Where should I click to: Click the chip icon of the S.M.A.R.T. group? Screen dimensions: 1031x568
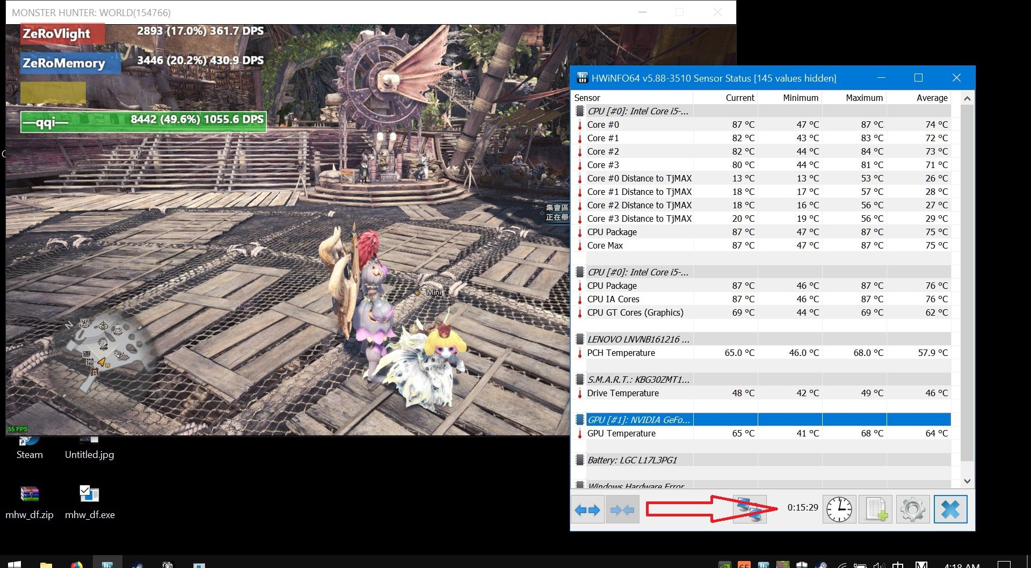coord(580,380)
